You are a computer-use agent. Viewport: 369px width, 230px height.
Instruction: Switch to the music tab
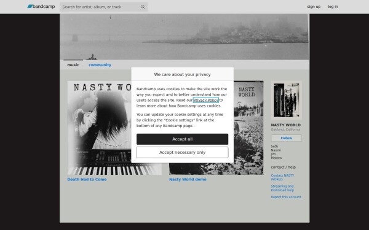[73, 65]
